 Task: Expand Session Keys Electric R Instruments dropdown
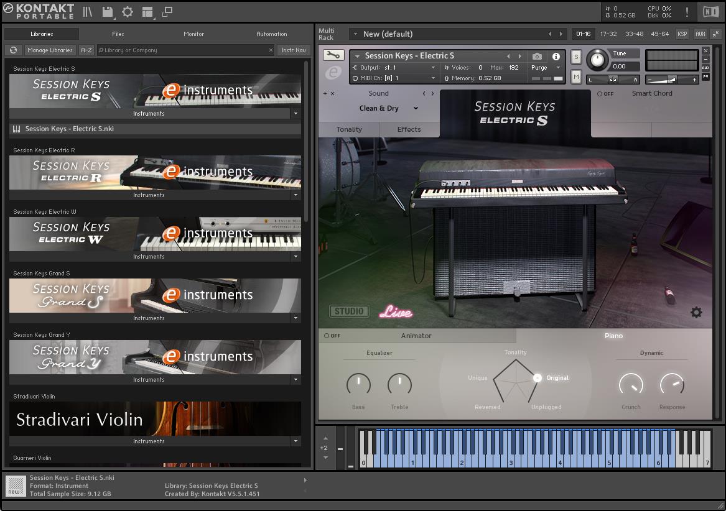(296, 195)
